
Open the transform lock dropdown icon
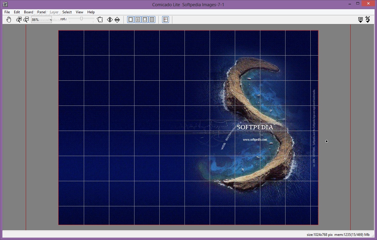(x=368, y=20)
